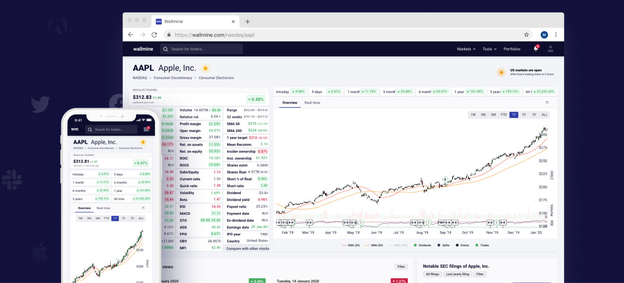Click Consumer Electronics breadcrumb on desktop

tap(216, 78)
